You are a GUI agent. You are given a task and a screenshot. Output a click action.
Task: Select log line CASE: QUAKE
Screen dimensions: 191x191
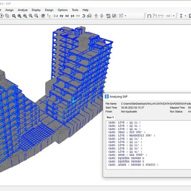(133, 165)
